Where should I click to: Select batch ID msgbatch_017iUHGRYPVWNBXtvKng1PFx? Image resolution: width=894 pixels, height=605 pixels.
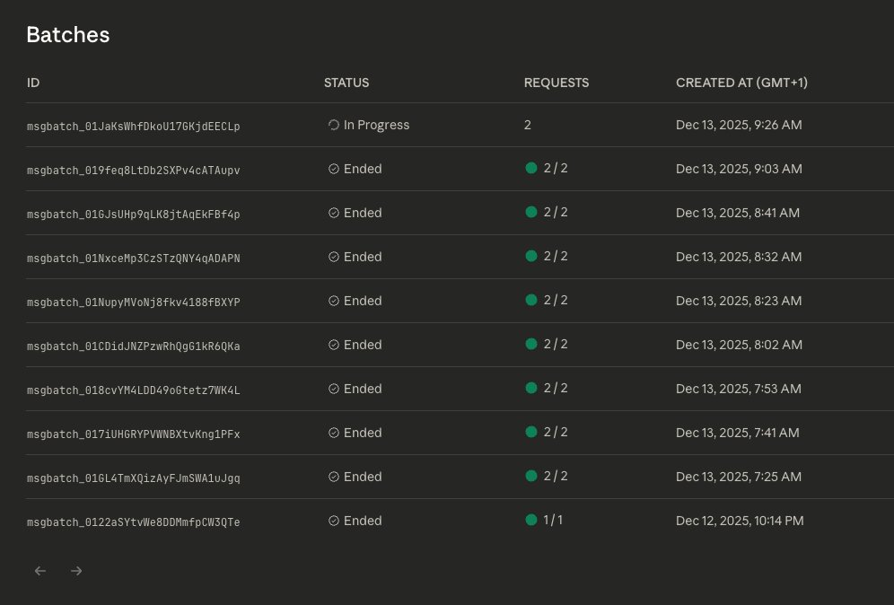click(134, 434)
